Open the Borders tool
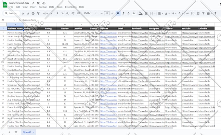The width and height of the screenshot is (221, 135). [146, 13]
